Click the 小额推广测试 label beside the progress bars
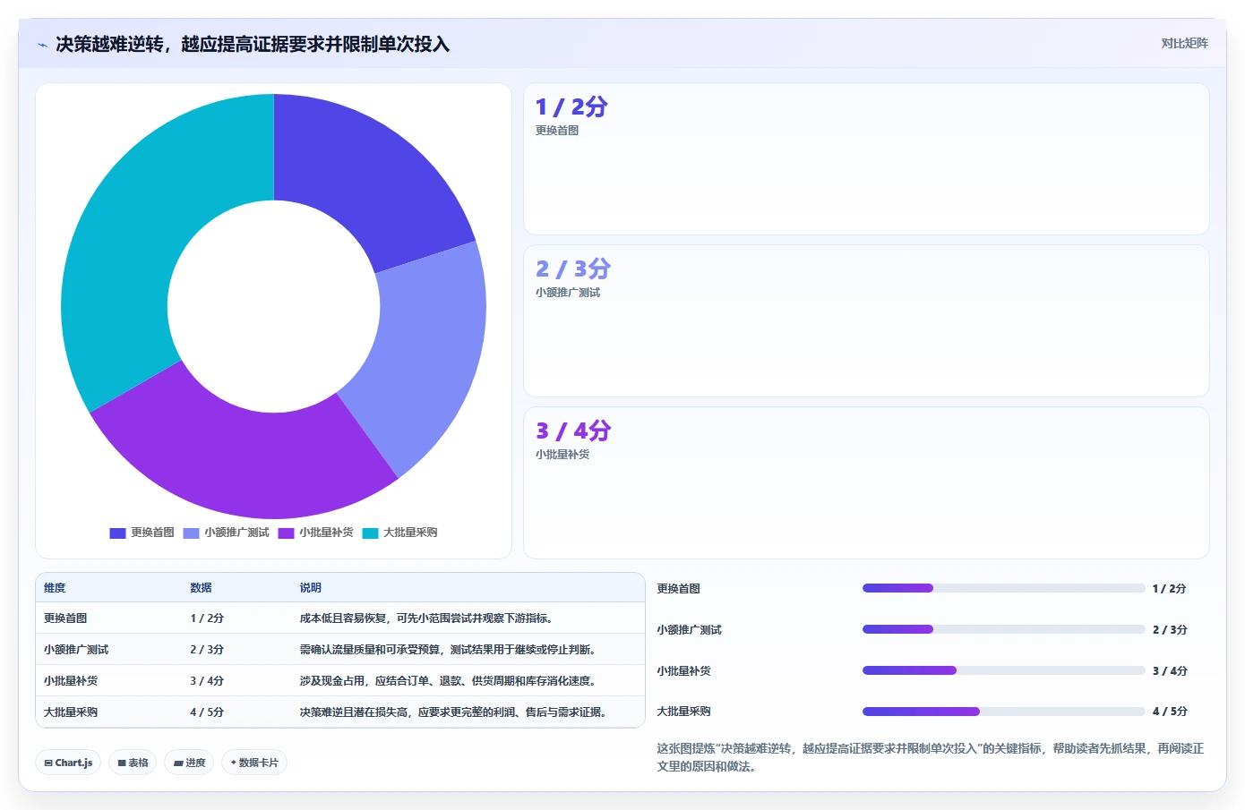The image size is (1245, 810). (x=689, y=630)
